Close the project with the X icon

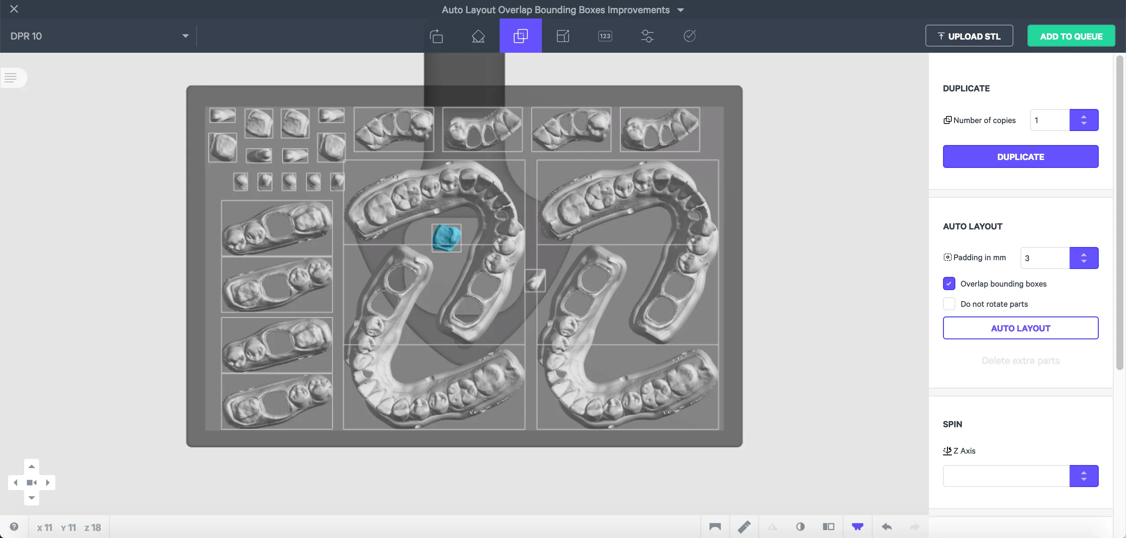tap(14, 9)
